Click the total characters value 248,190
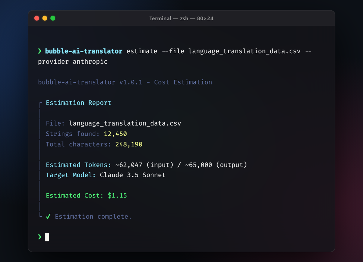The height and width of the screenshot is (262, 363). pyautogui.click(x=129, y=144)
